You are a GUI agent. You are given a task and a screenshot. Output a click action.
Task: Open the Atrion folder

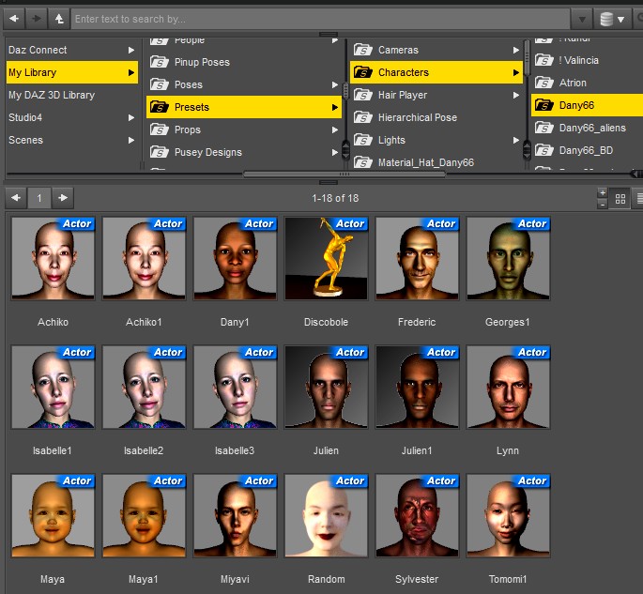(x=587, y=83)
